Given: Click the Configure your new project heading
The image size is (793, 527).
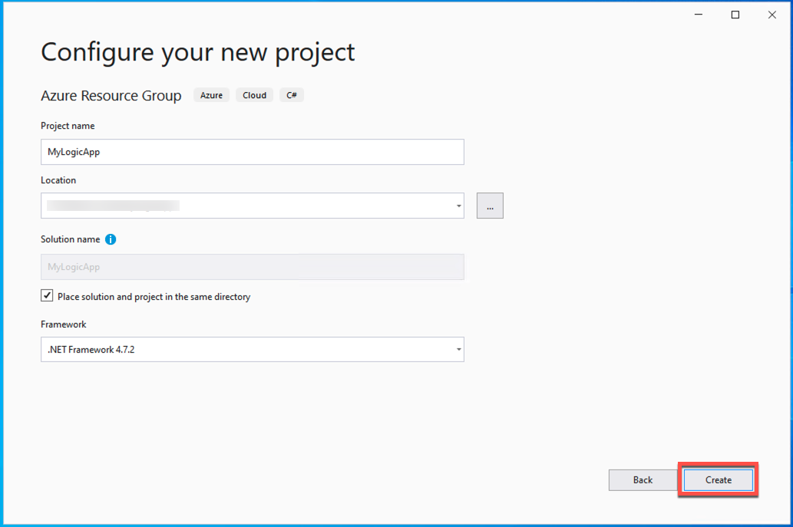Looking at the screenshot, I should 197,52.
